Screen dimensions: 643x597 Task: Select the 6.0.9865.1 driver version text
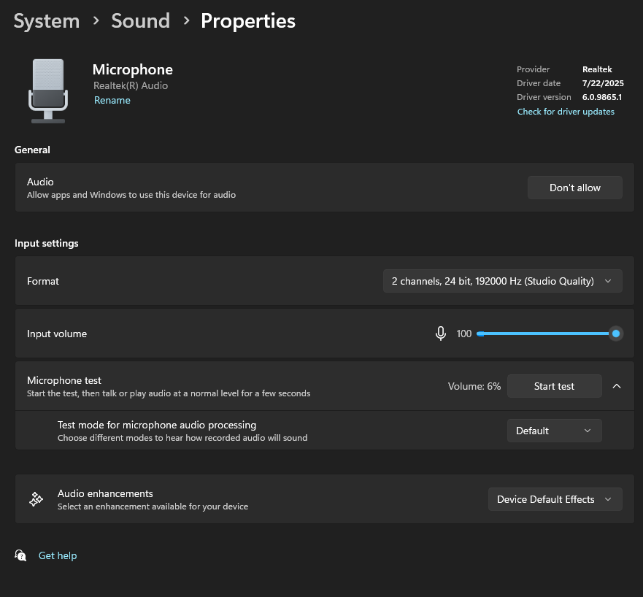coord(602,97)
